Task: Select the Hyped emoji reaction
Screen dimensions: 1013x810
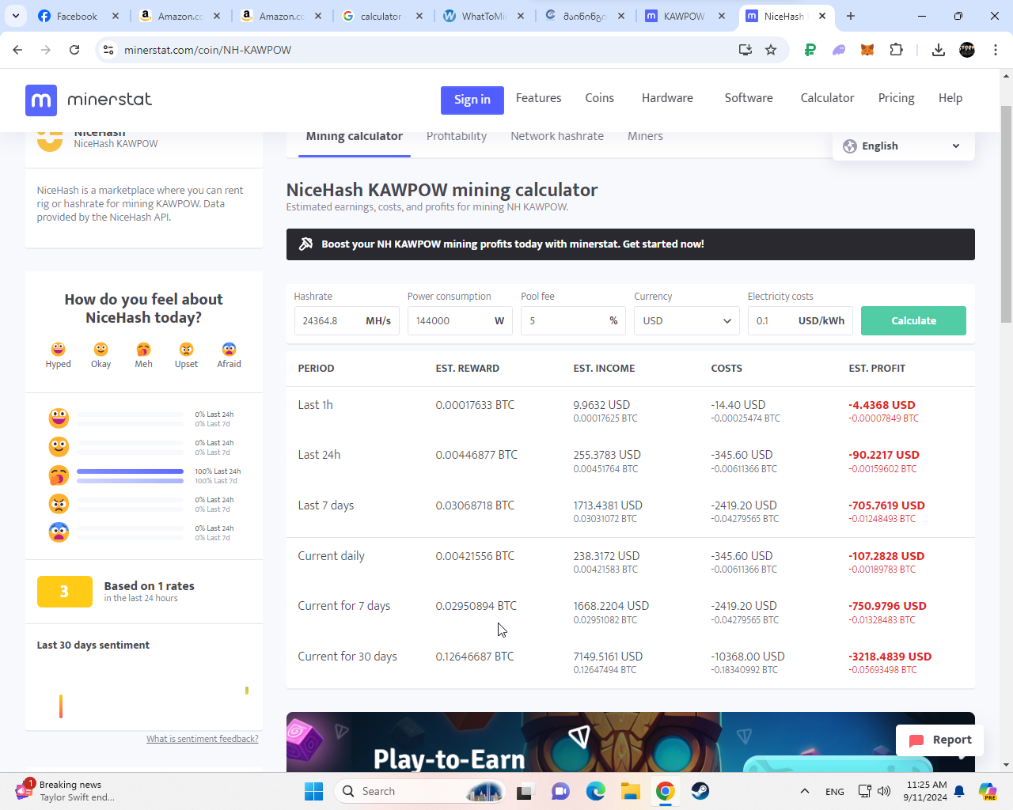Action: pos(58,350)
